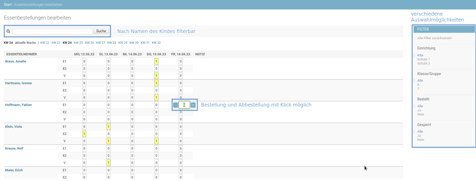
Task: Open participant Maier, Erich
Action: click(14, 170)
